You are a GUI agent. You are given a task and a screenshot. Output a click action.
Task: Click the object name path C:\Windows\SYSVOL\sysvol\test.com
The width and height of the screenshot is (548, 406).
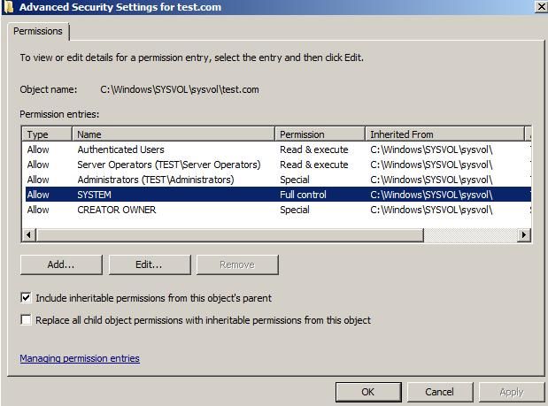tap(180, 89)
